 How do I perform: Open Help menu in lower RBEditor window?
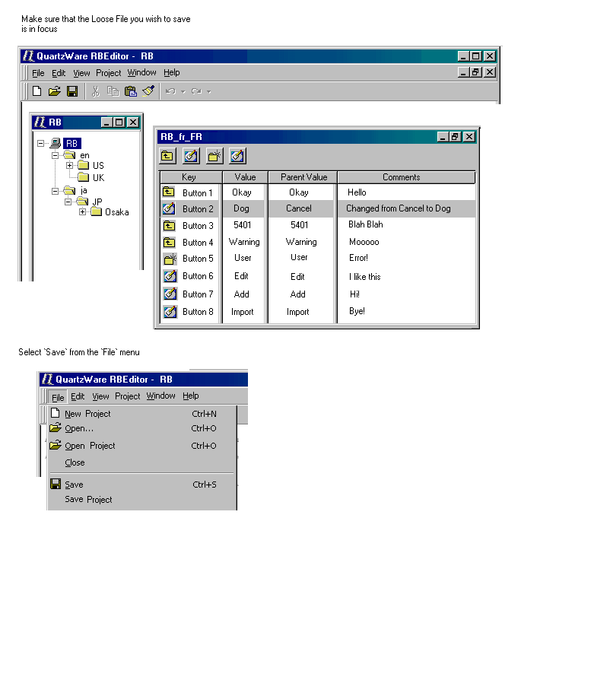[x=190, y=396]
